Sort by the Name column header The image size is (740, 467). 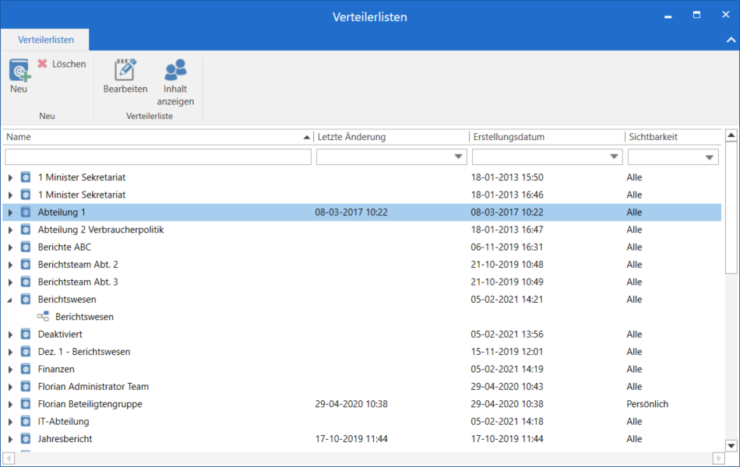click(156, 137)
